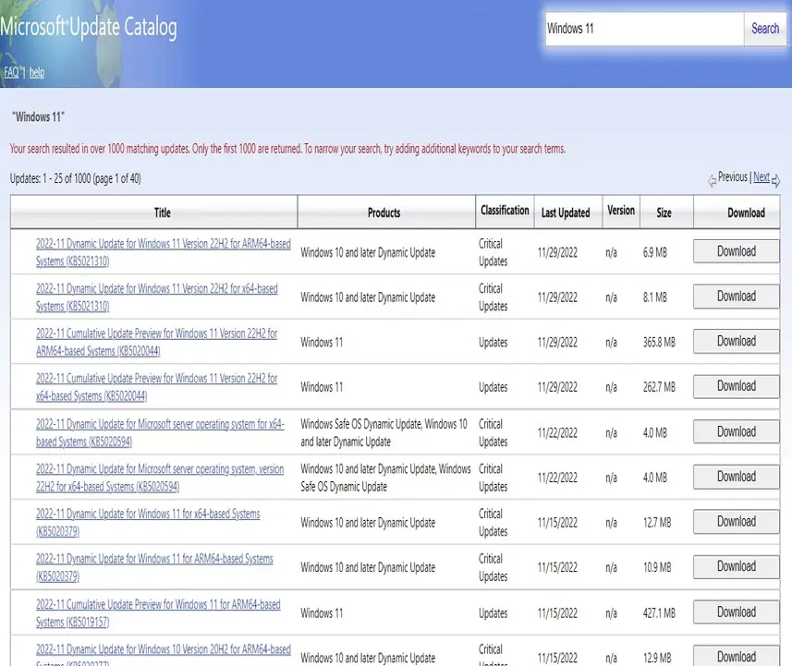
Task: Click the Search button
Action: point(764,29)
